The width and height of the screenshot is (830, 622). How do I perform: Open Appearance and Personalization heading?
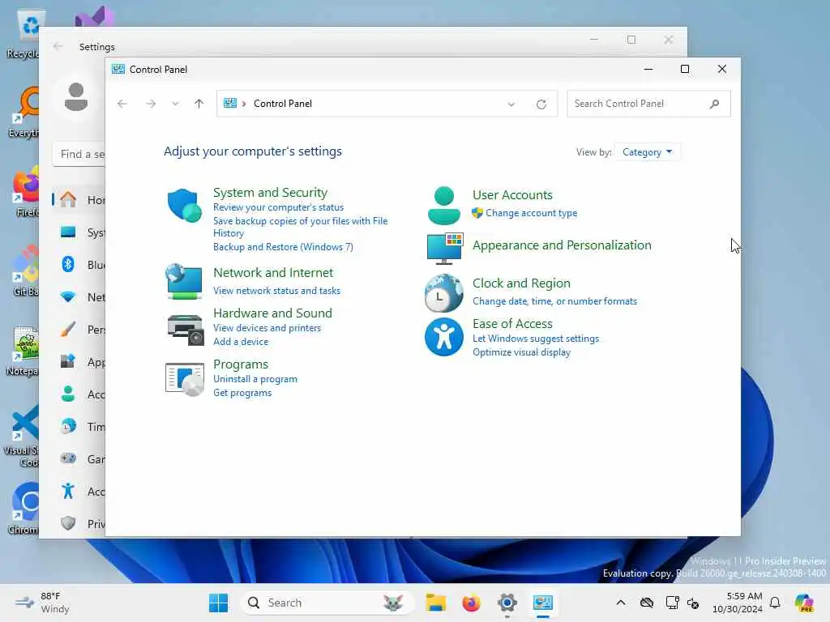pyautogui.click(x=562, y=245)
